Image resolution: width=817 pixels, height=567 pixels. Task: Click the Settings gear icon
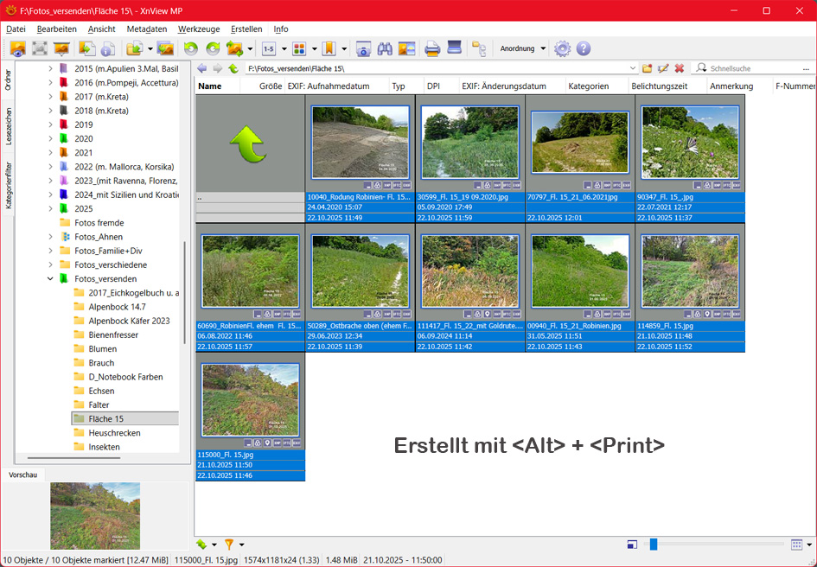(x=563, y=48)
